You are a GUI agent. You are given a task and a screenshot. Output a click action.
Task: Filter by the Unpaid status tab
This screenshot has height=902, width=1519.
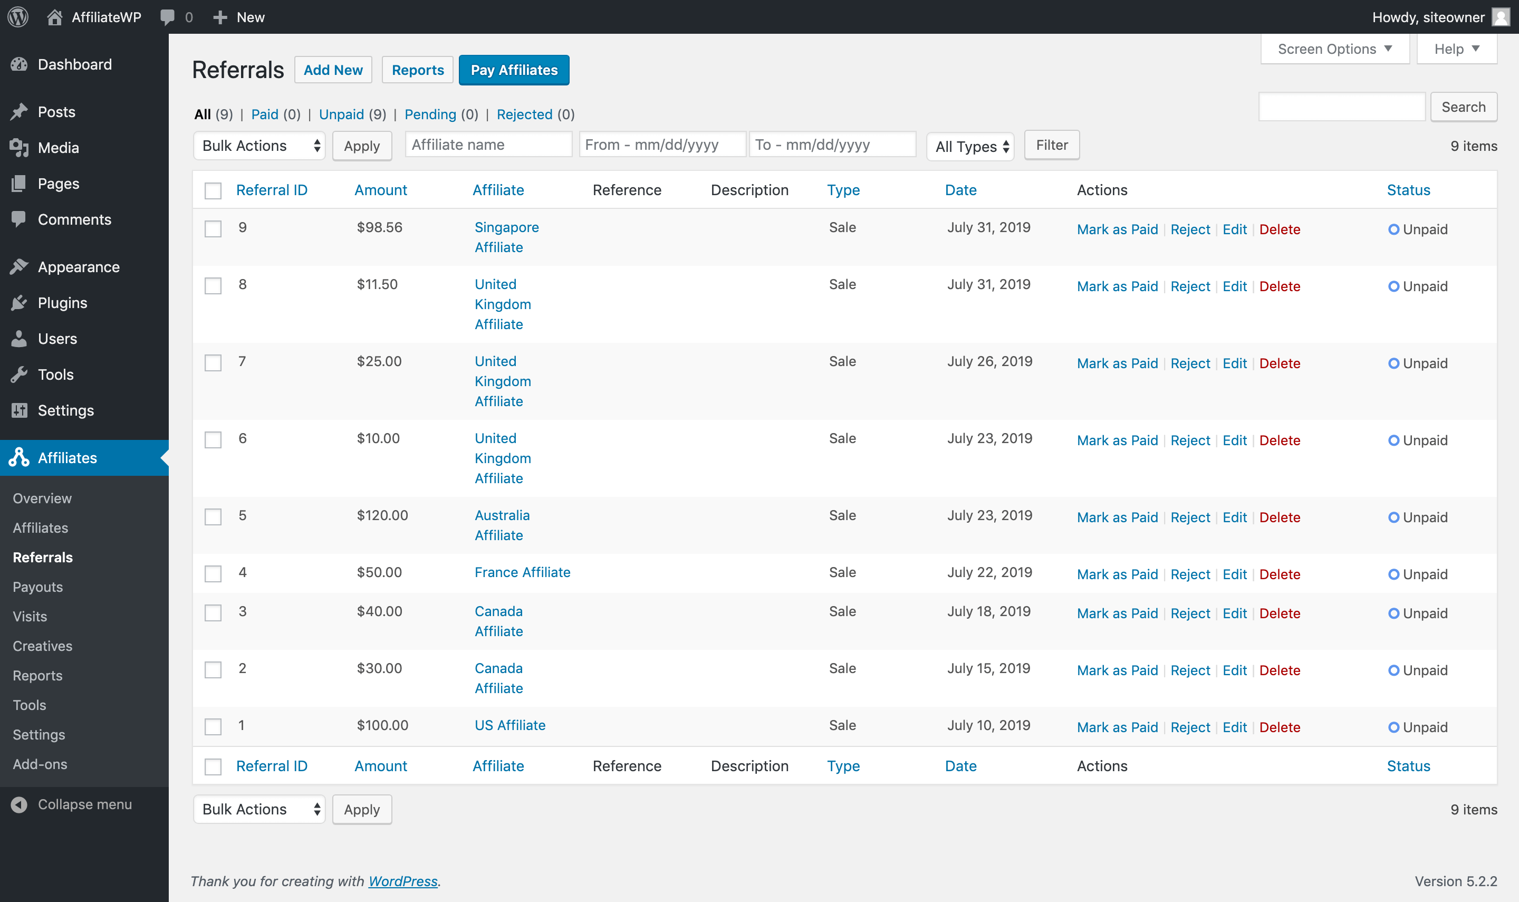coord(341,114)
